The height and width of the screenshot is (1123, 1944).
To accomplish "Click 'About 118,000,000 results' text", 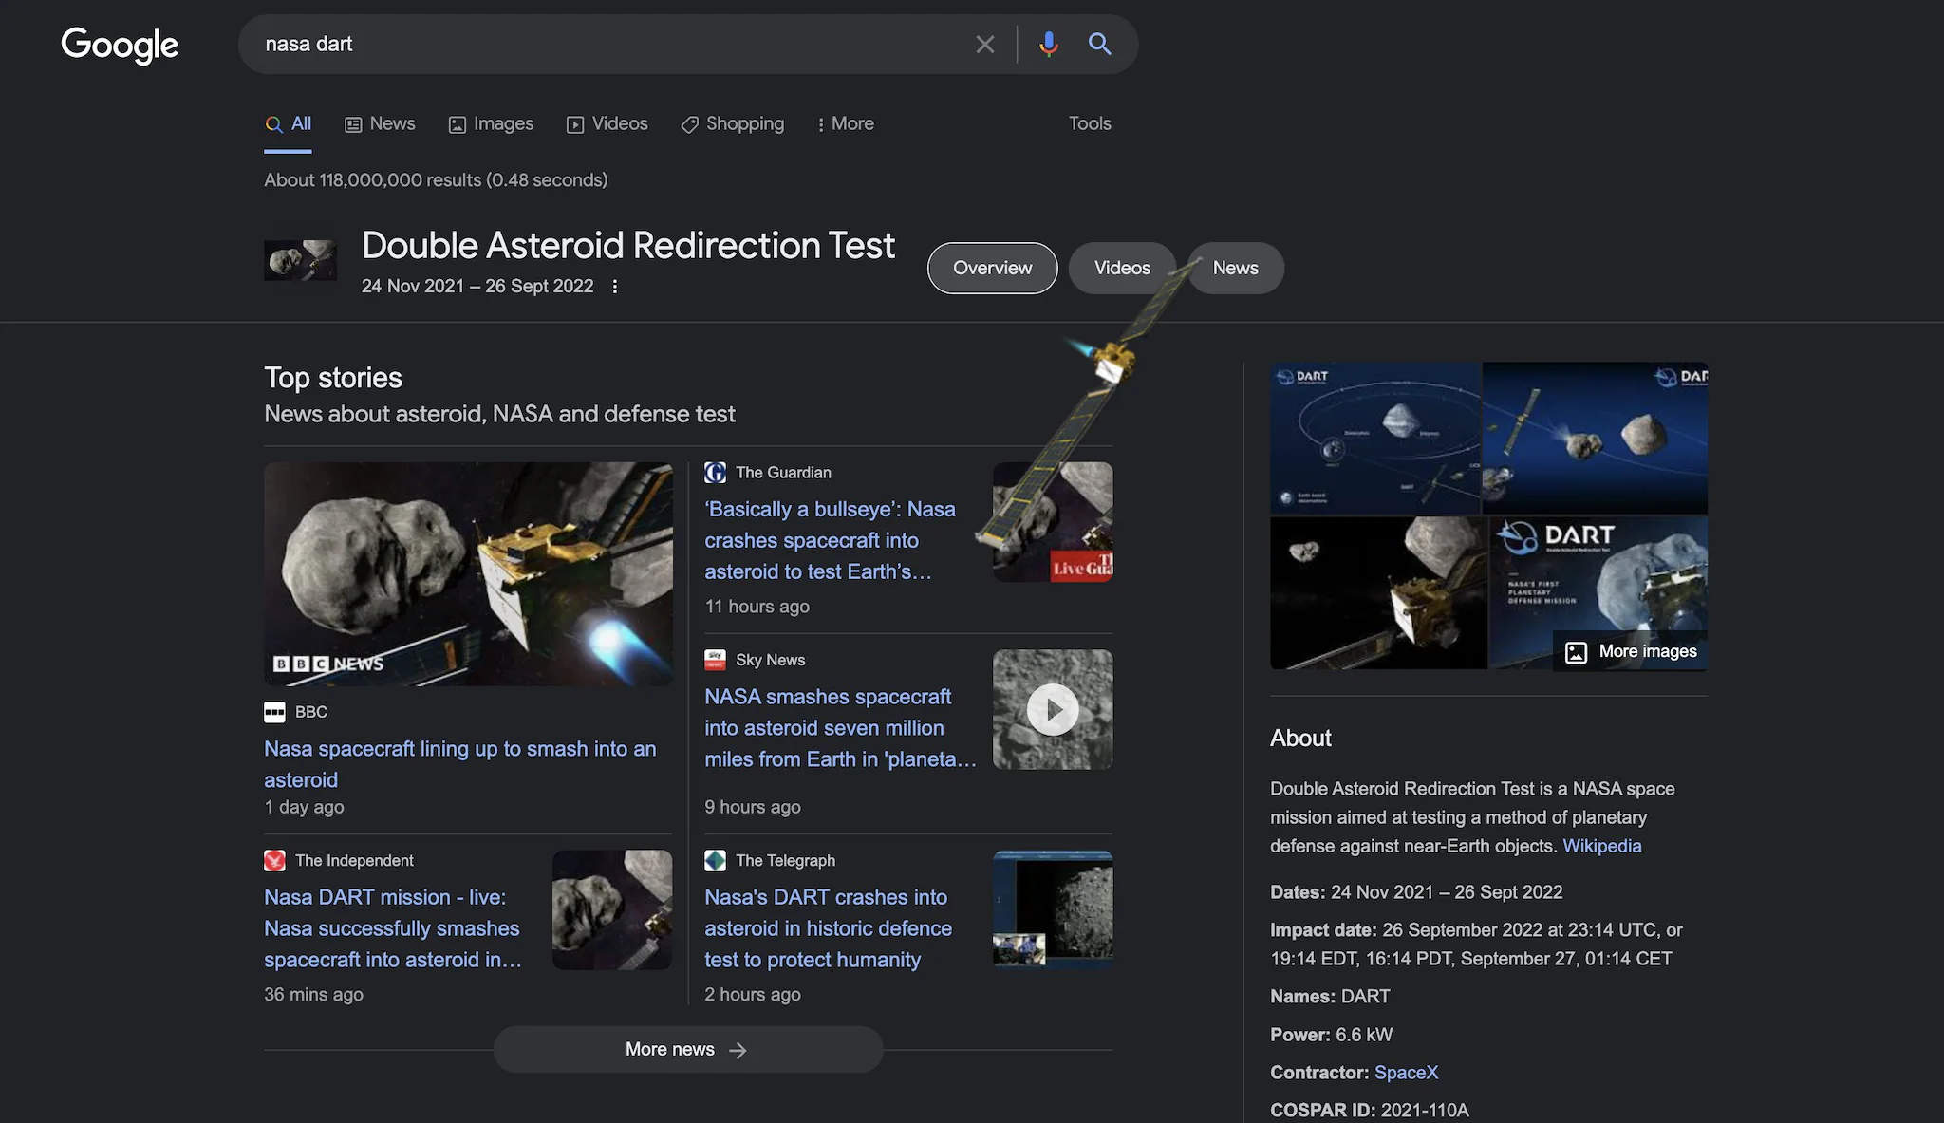I will coord(436,180).
